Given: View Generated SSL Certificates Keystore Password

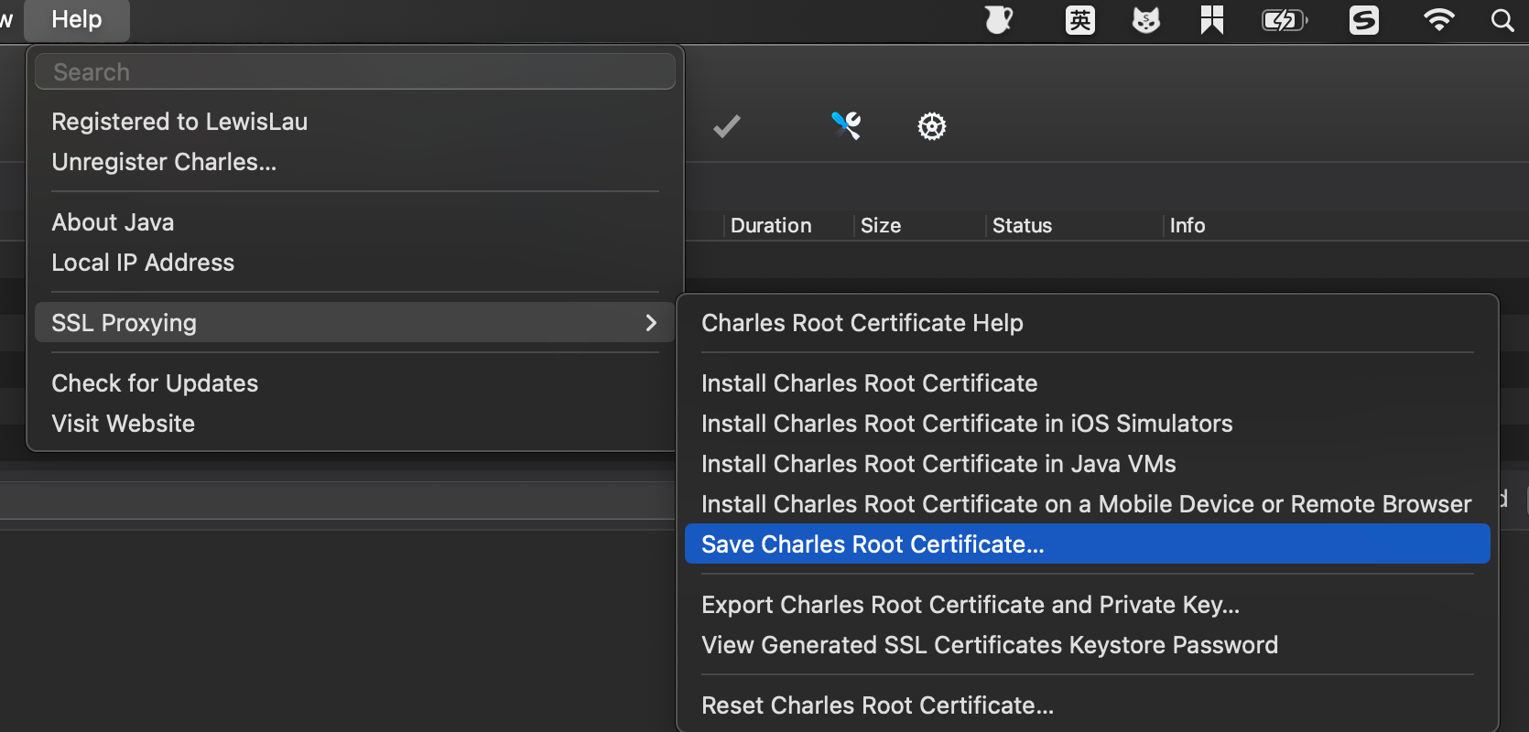Looking at the screenshot, I should (x=1088, y=645).
